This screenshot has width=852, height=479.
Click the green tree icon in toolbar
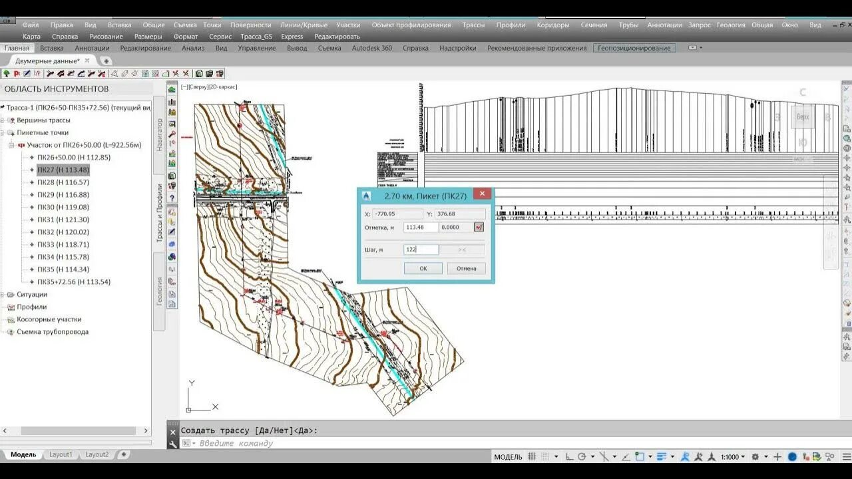(7, 73)
